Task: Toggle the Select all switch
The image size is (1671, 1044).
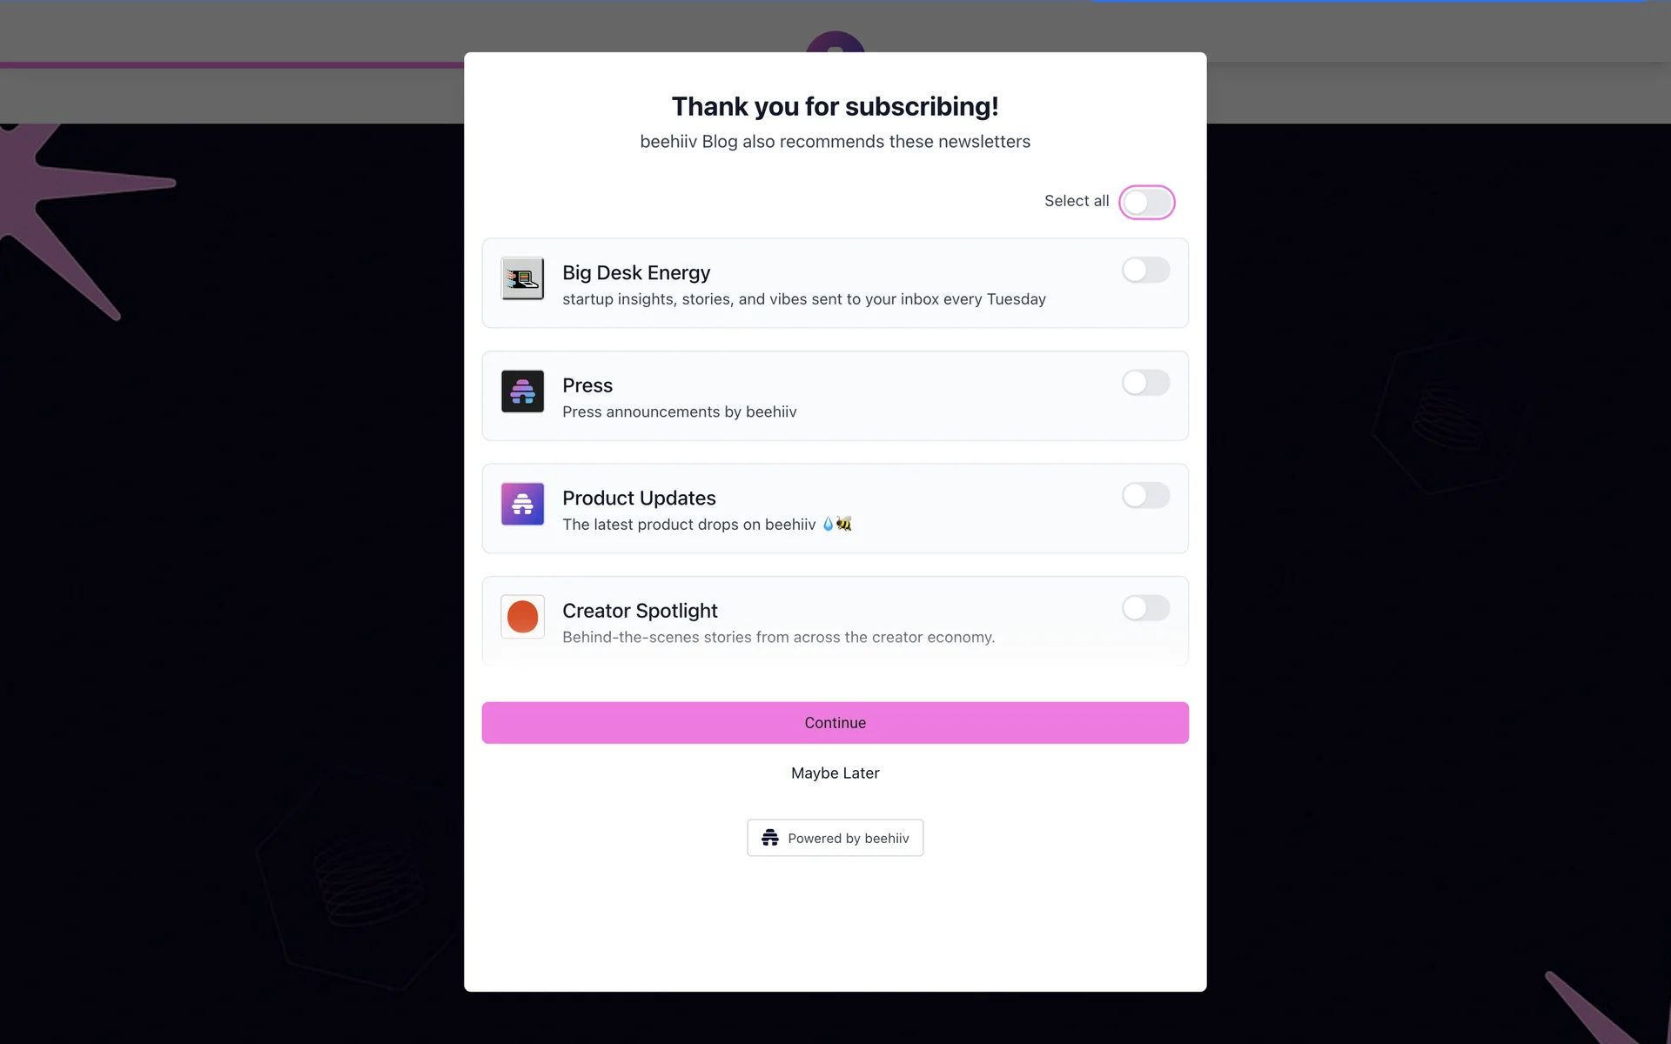Action: 1146,202
